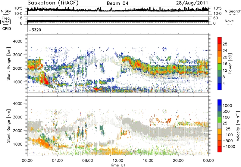Image resolution: width=241 pixels, height=167 pixels.
Task: Click the noise spike near 09:30 in sky plot
Action: click(98, 9)
